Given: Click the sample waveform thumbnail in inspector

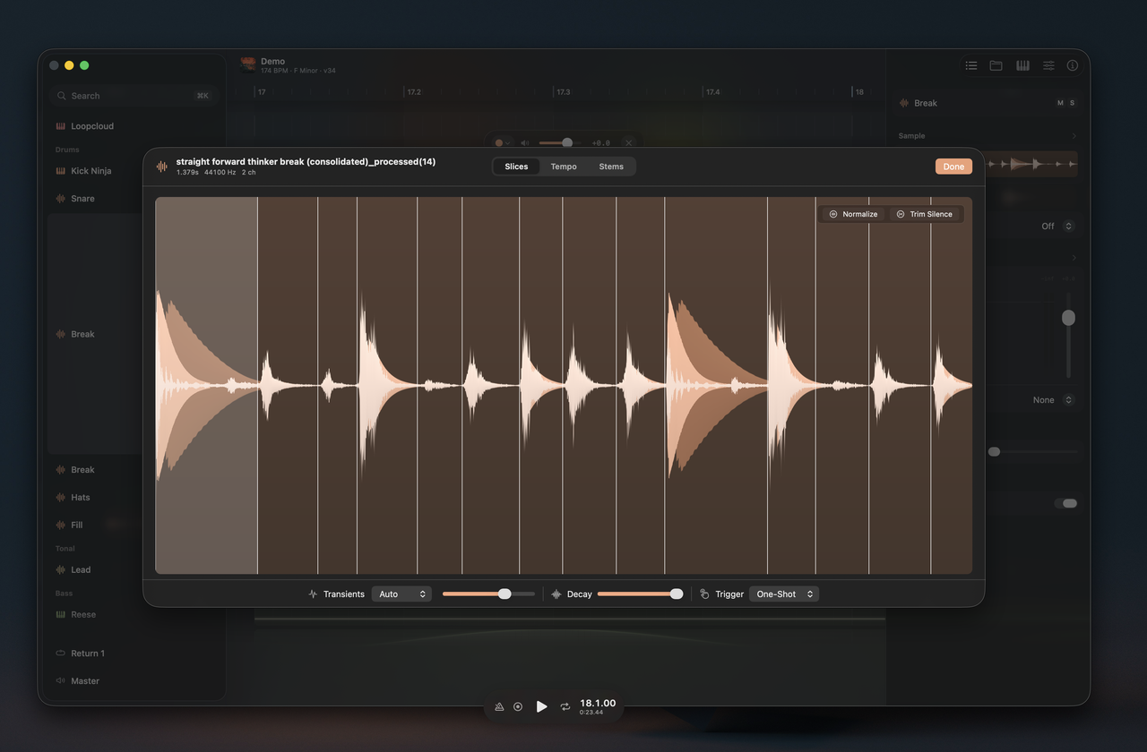Looking at the screenshot, I should [x=1031, y=165].
